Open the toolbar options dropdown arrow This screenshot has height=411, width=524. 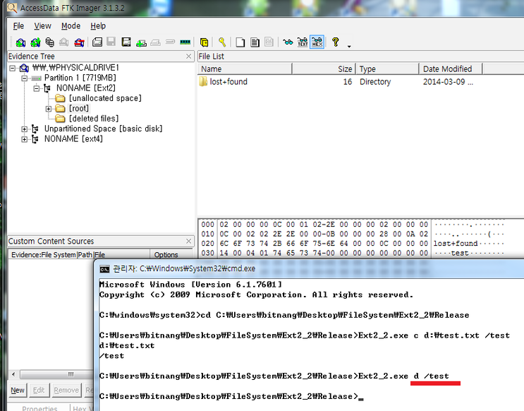pyautogui.click(x=349, y=47)
